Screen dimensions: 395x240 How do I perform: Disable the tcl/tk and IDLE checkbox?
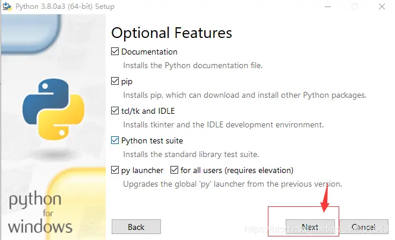point(115,111)
